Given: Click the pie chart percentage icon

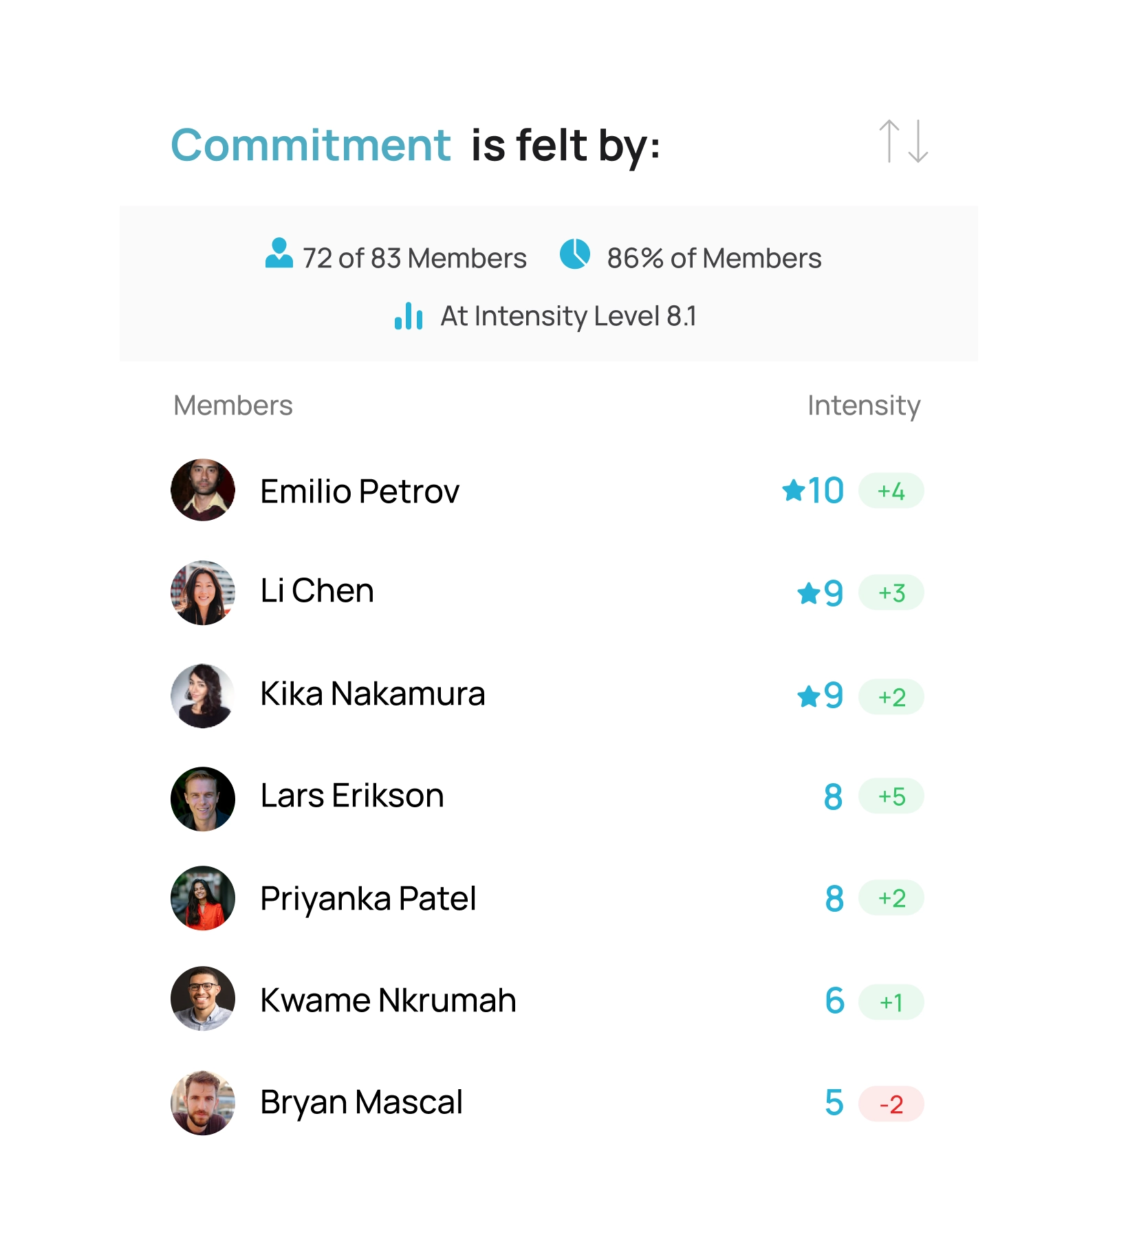Looking at the screenshot, I should tap(575, 254).
